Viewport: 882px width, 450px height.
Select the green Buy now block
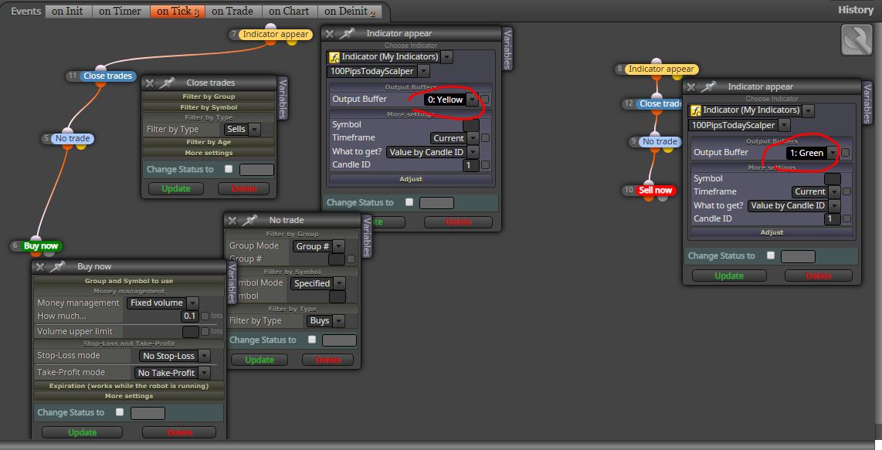point(40,245)
